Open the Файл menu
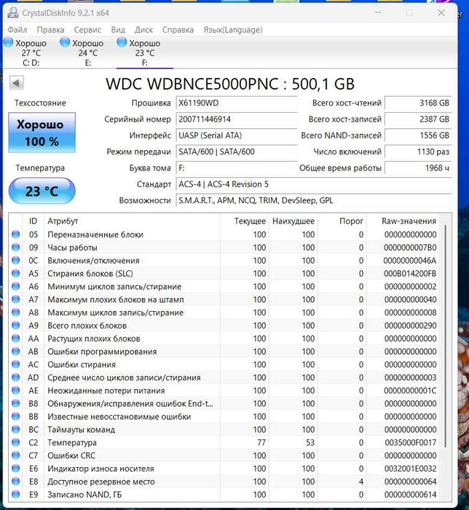469x510 pixels. pos(17,30)
